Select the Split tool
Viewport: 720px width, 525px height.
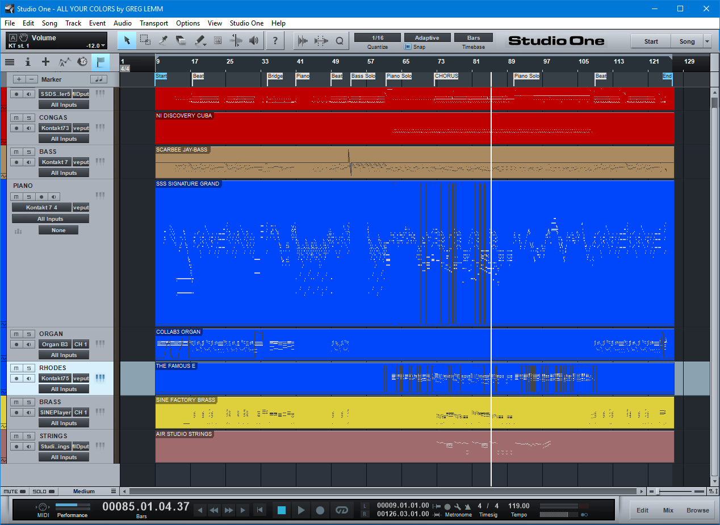click(x=164, y=40)
